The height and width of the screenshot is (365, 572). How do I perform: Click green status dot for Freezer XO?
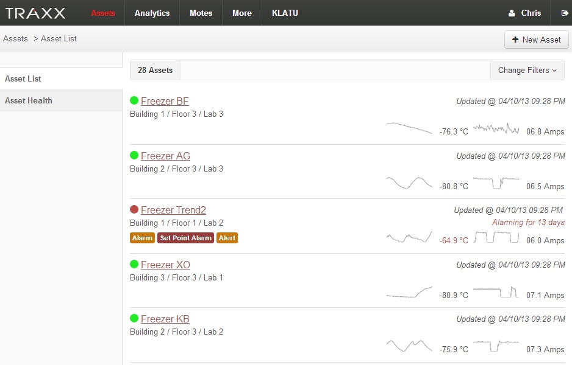(134, 264)
